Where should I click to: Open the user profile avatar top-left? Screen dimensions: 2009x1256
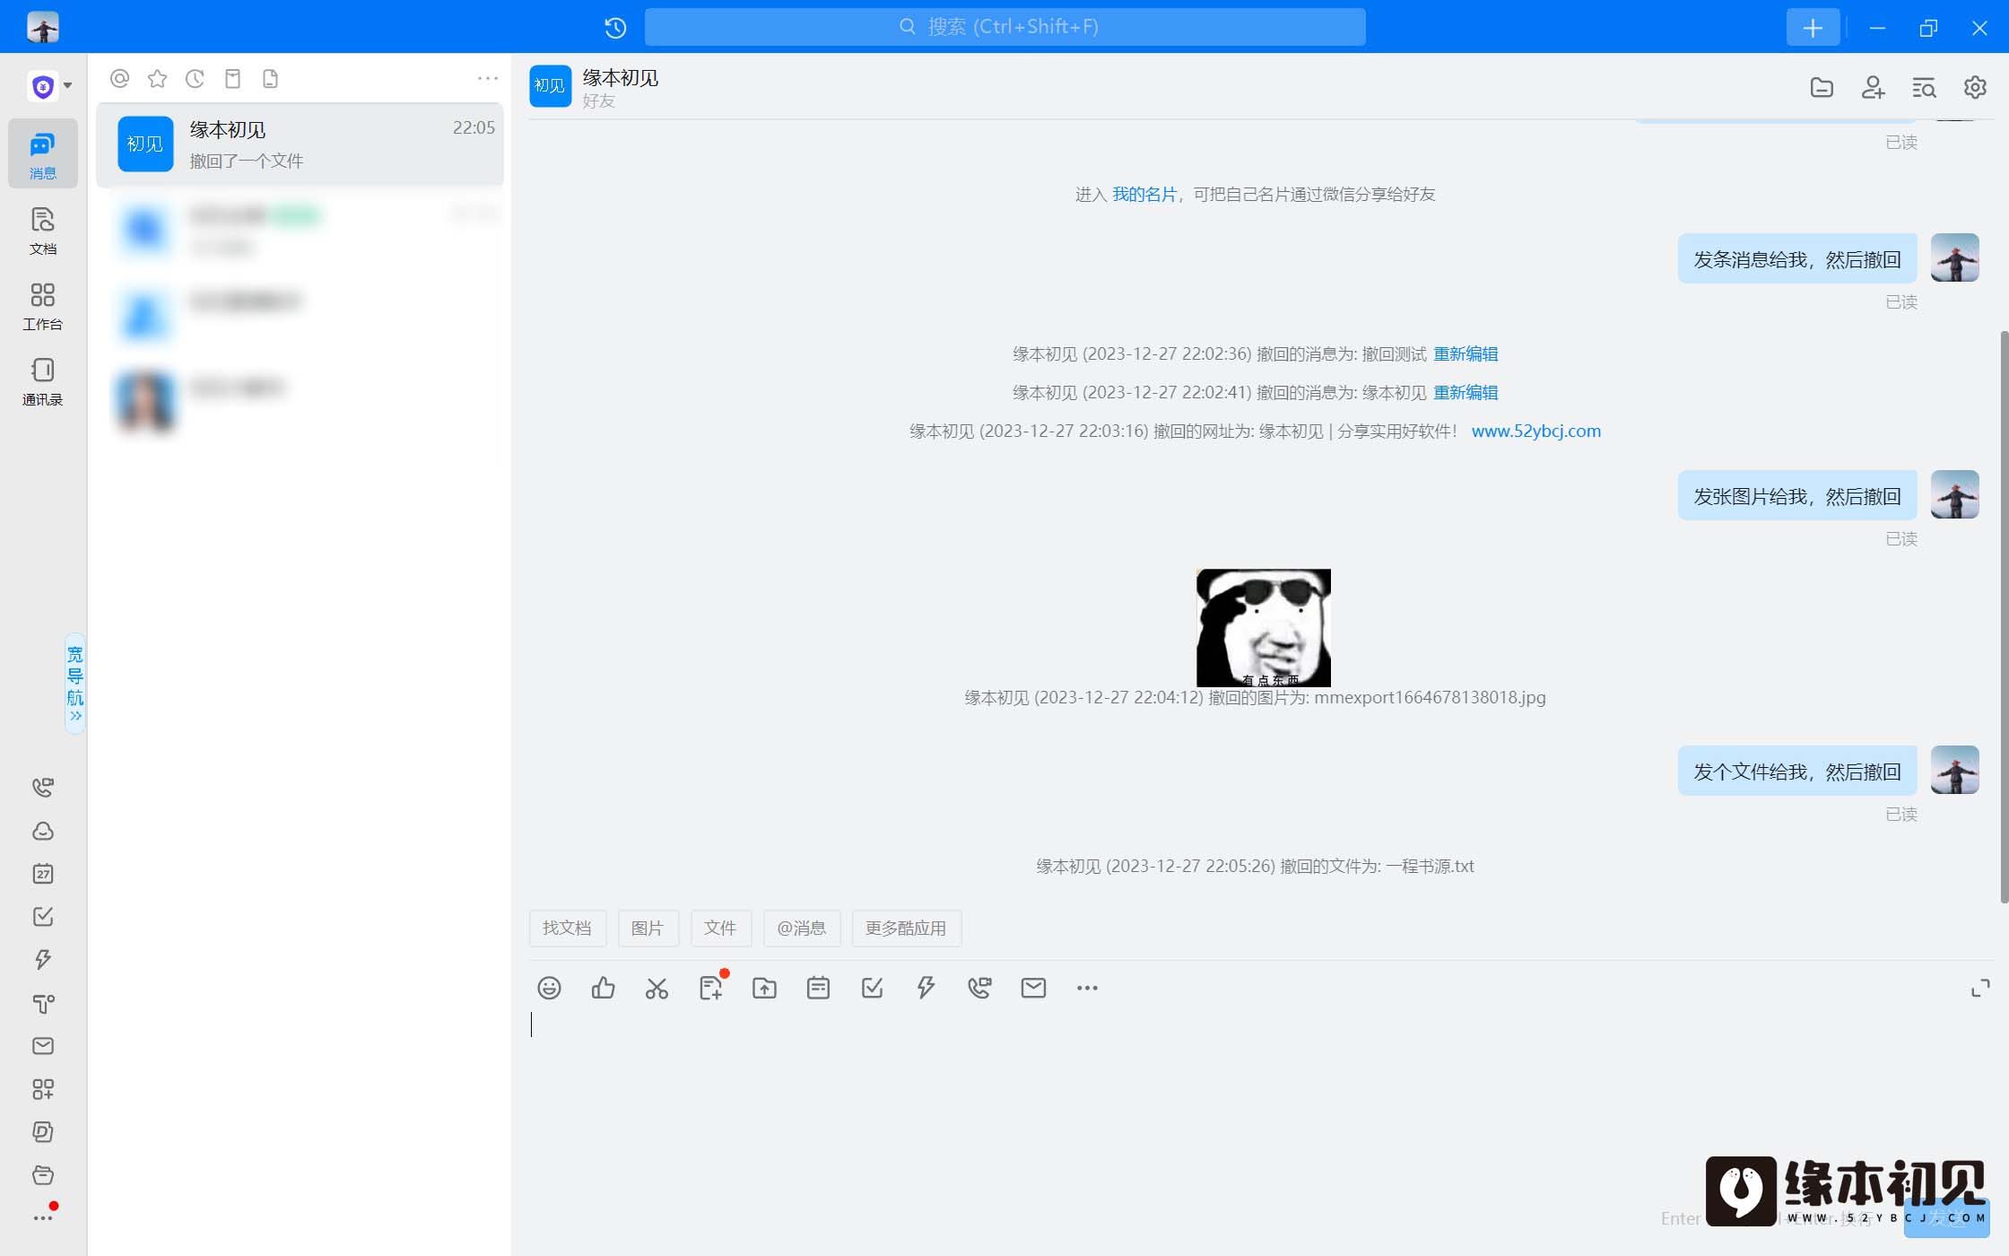[43, 27]
